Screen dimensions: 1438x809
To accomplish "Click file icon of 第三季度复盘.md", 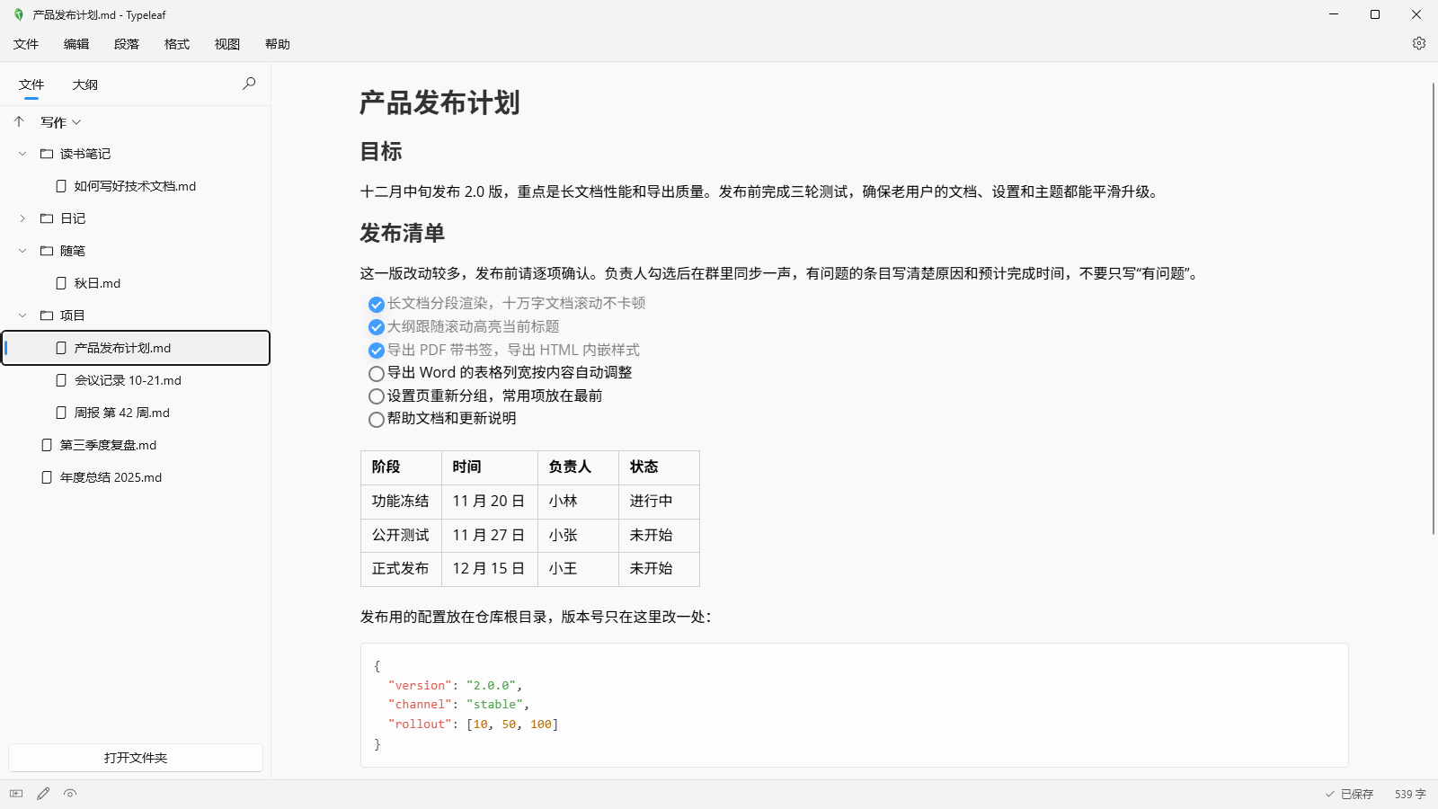I will click(x=47, y=445).
